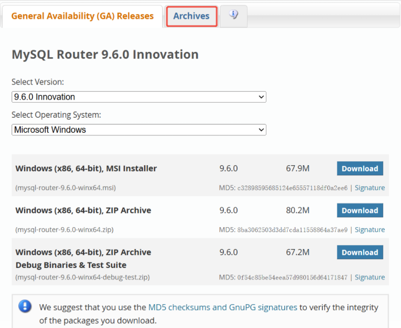Download the 80.2M ZIP Archive
401x328 pixels.
[360, 210]
